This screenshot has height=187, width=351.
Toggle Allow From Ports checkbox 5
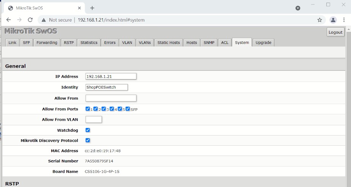pos(120,109)
